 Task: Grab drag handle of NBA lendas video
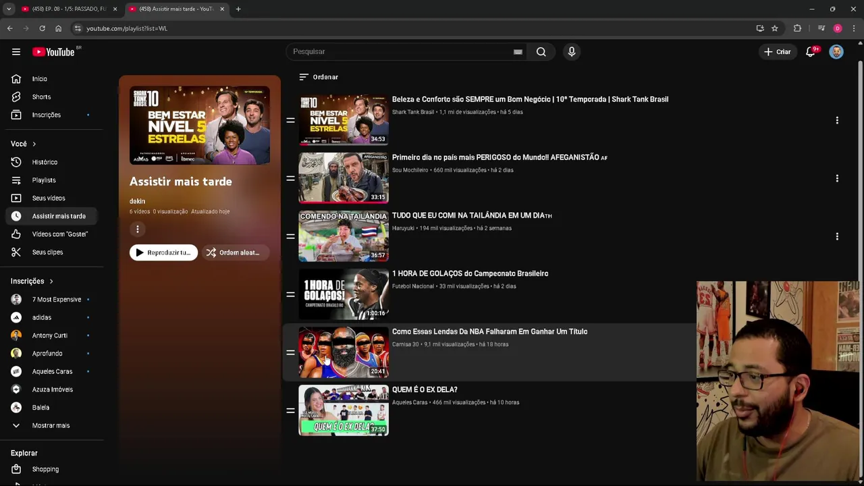[x=290, y=352]
